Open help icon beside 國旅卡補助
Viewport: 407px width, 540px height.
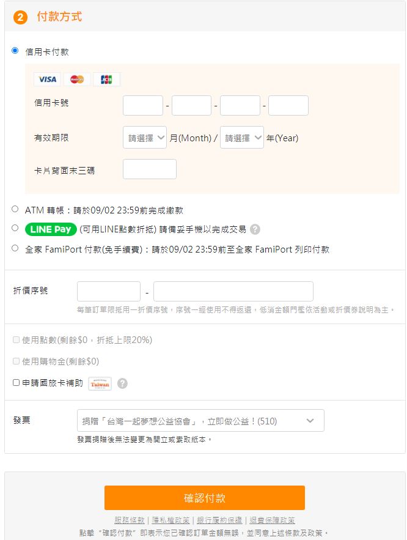click(x=122, y=383)
